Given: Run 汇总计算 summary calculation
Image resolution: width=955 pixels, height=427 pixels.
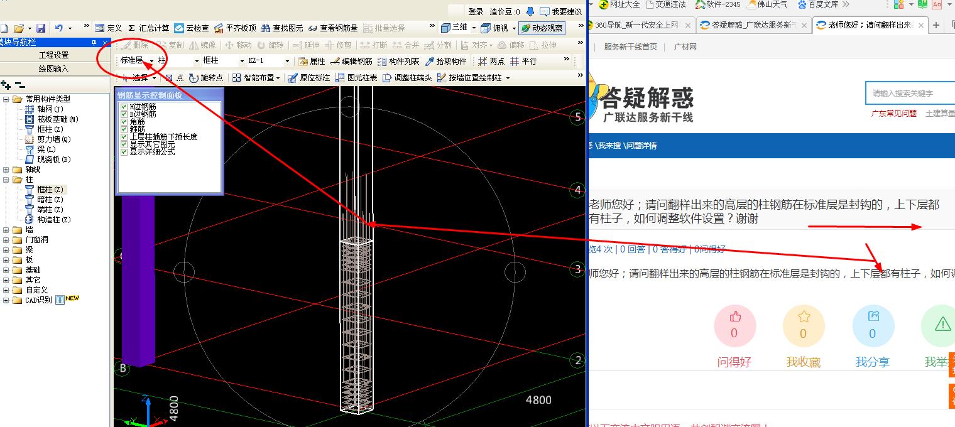Looking at the screenshot, I should pos(148,28).
